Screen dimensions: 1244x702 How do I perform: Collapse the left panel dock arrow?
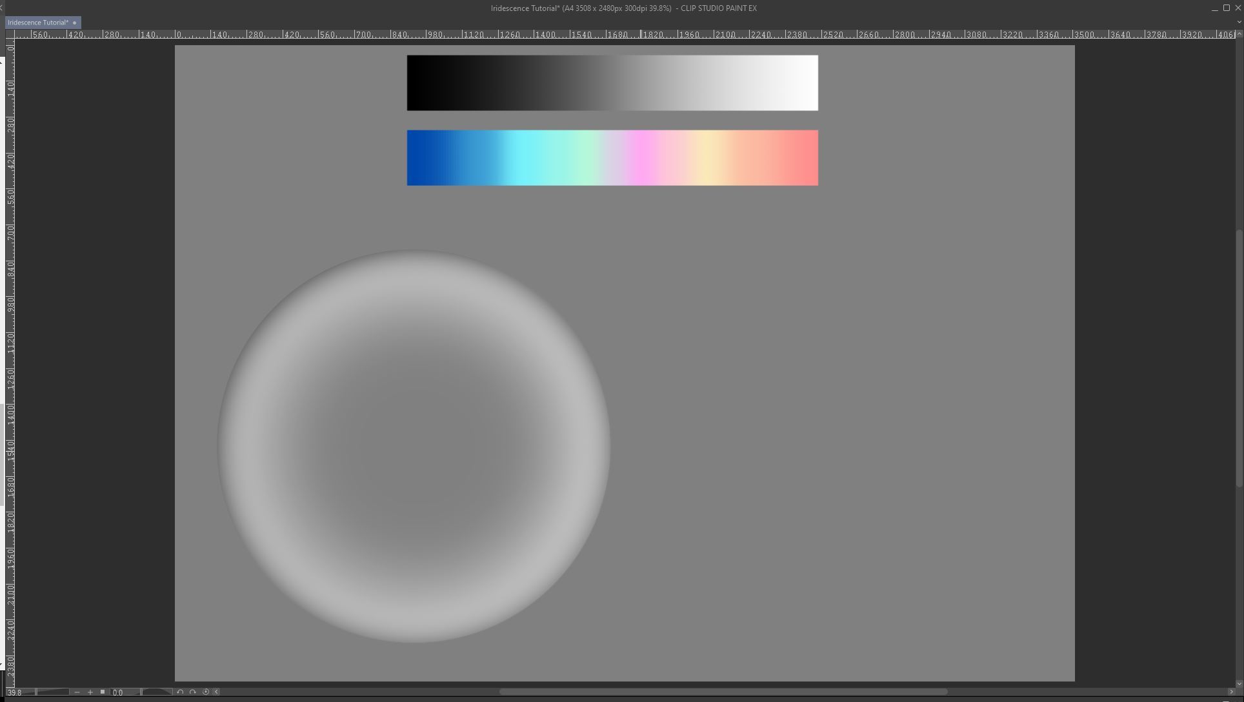pos(2,8)
